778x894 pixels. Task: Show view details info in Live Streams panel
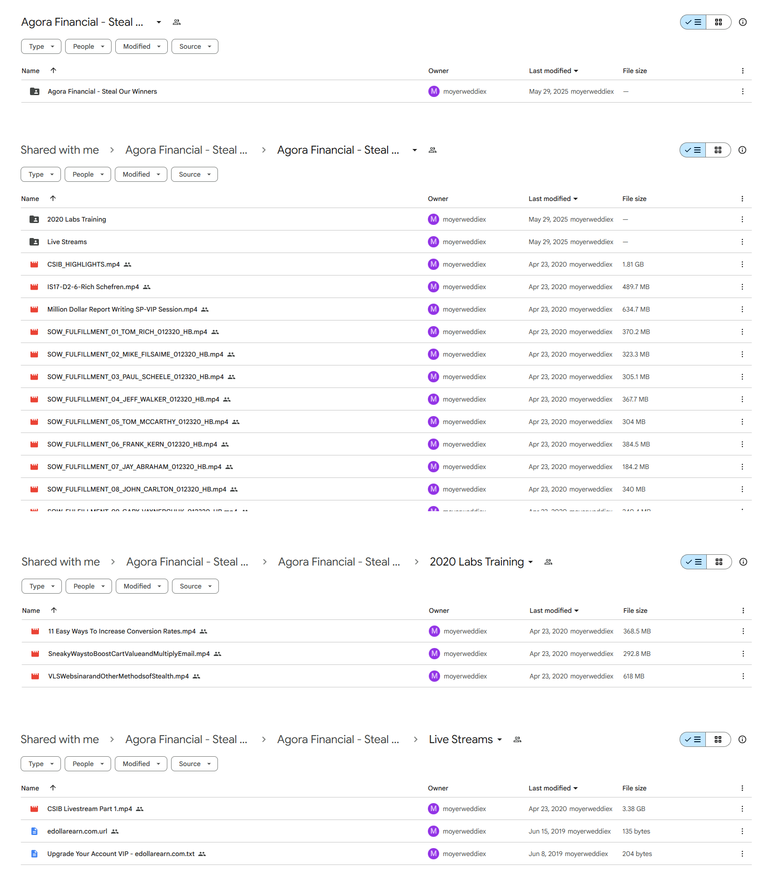[x=742, y=739]
